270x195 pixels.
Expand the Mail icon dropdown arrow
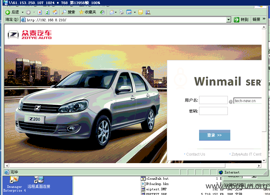[116, 12]
